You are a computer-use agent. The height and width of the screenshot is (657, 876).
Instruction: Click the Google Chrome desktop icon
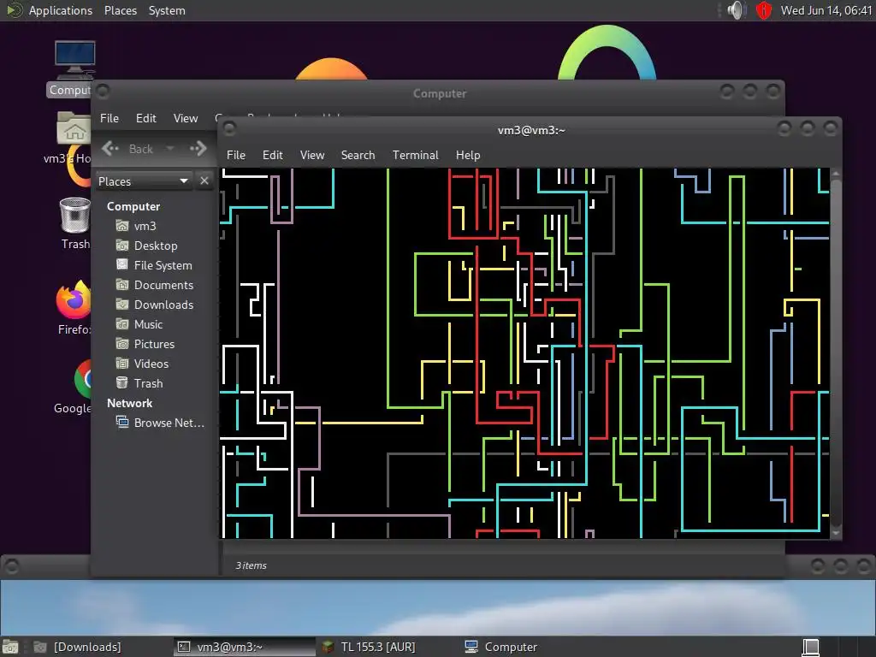pyautogui.click(x=83, y=379)
